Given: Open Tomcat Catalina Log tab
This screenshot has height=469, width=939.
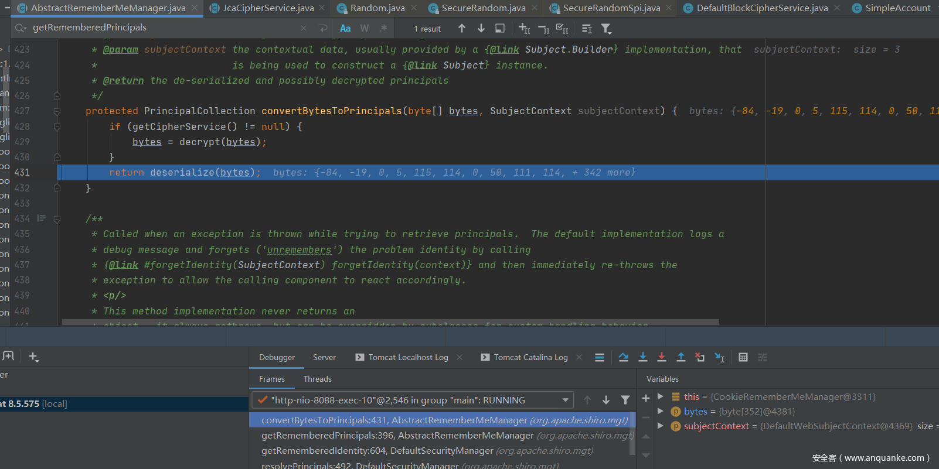Looking at the screenshot, I should [x=530, y=358].
